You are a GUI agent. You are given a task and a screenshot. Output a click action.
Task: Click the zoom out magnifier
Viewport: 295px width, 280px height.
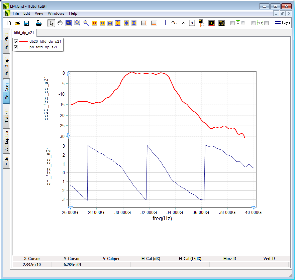[86, 23]
